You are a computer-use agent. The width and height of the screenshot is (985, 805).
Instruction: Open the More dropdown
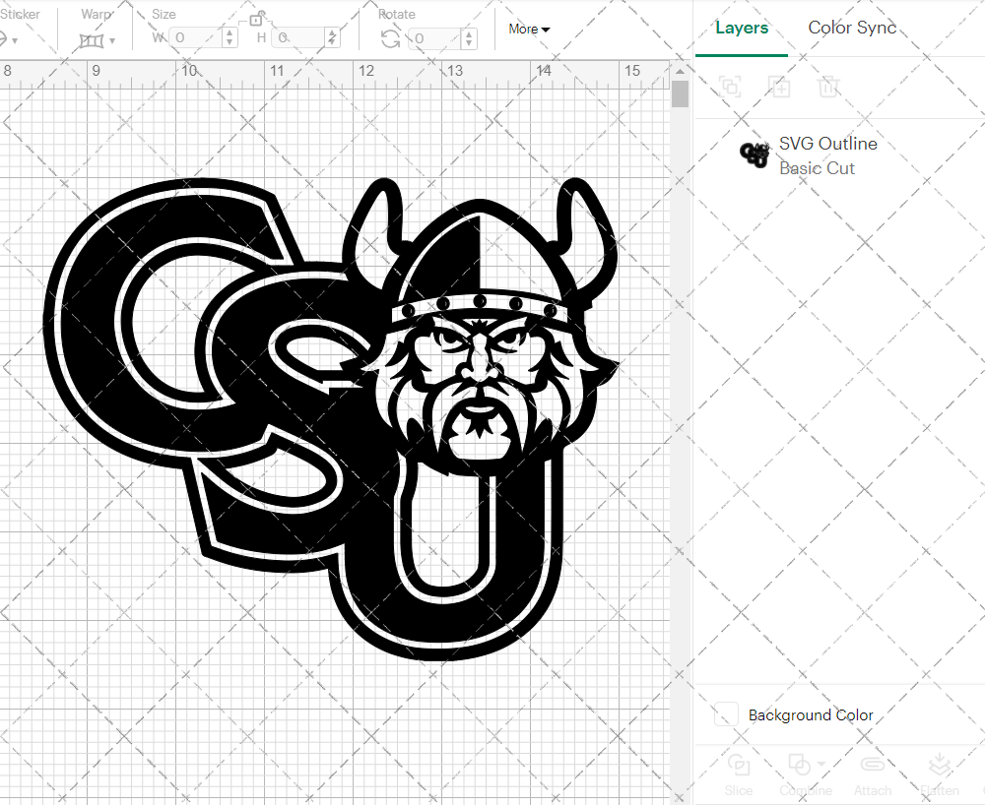point(529,30)
